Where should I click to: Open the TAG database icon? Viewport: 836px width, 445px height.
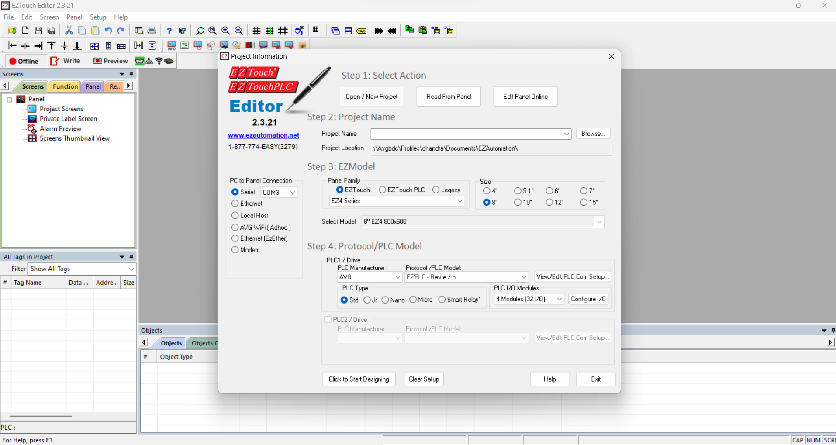(x=362, y=31)
